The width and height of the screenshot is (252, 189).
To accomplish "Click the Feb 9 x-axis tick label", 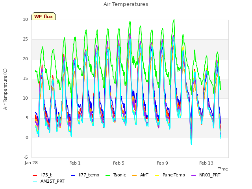I will [162, 163].
